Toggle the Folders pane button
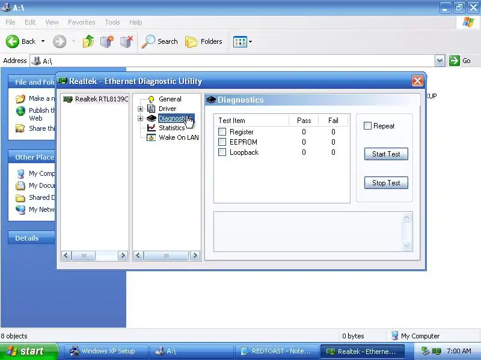 [204, 41]
